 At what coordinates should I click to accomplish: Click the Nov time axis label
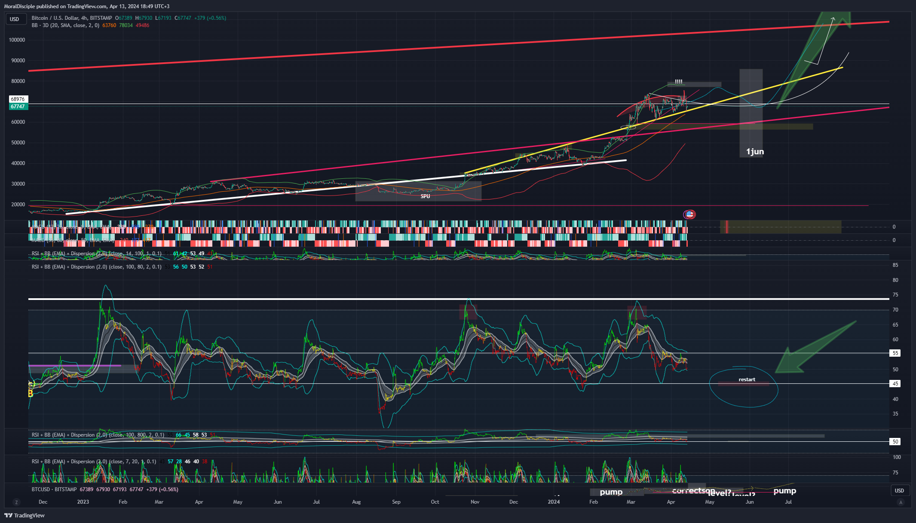(x=475, y=502)
